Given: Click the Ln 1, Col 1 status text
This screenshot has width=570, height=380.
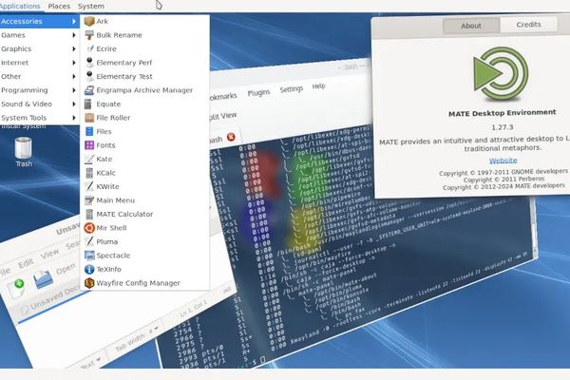Looking at the screenshot, I should tap(194, 309).
